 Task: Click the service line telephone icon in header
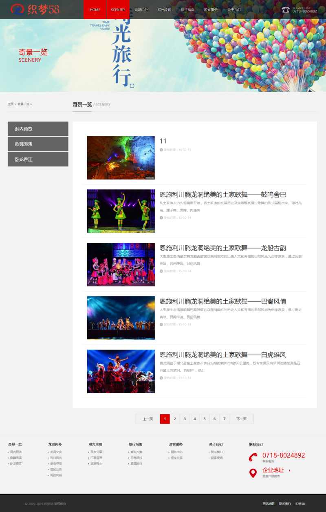[286, 9]
